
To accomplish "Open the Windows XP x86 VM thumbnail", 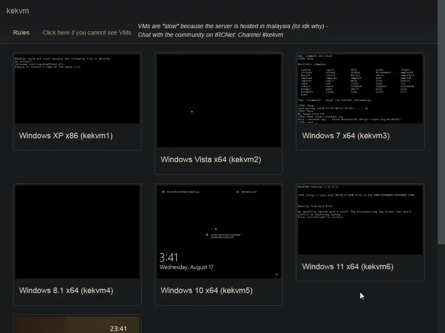I will [77, 89].
